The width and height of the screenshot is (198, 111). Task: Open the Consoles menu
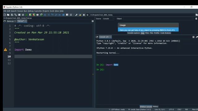38,11
